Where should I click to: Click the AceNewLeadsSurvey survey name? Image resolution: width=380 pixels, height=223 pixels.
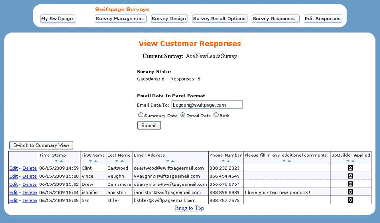click(211, 56)
